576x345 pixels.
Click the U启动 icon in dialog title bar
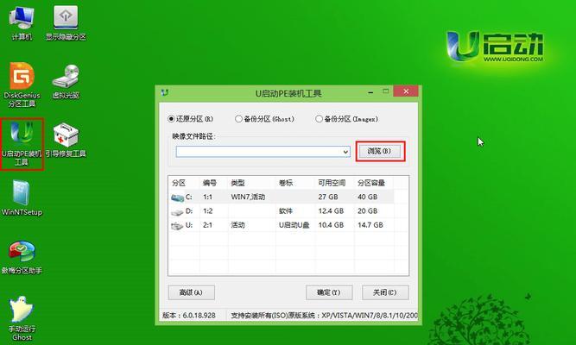pyautogui.click(x=165, y=92)
